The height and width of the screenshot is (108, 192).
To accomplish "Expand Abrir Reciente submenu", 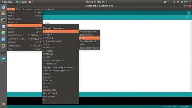I will pyautogui.click(x=25, y=19).
